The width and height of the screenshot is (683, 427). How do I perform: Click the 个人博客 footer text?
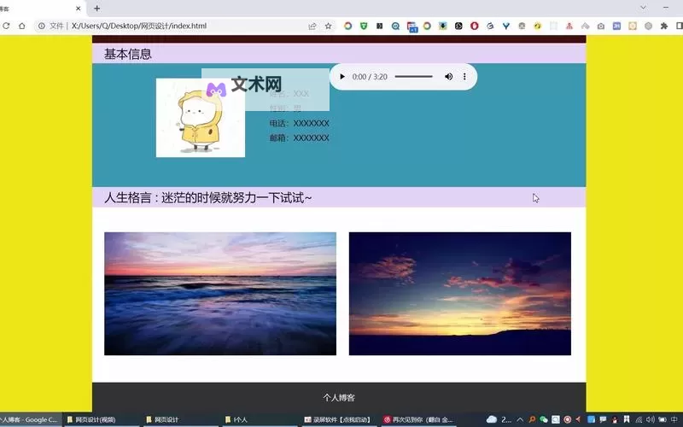pos(339,397)
